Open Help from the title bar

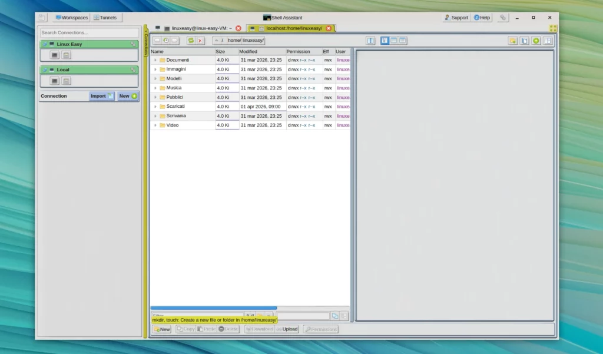click(x=482, y=17)
